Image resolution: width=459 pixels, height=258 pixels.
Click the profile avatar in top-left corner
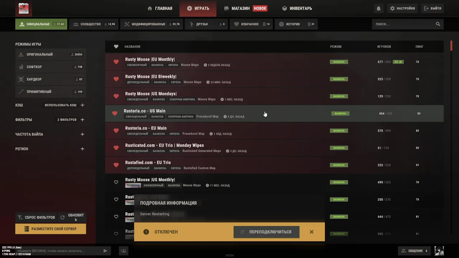[x=24, y=8]
